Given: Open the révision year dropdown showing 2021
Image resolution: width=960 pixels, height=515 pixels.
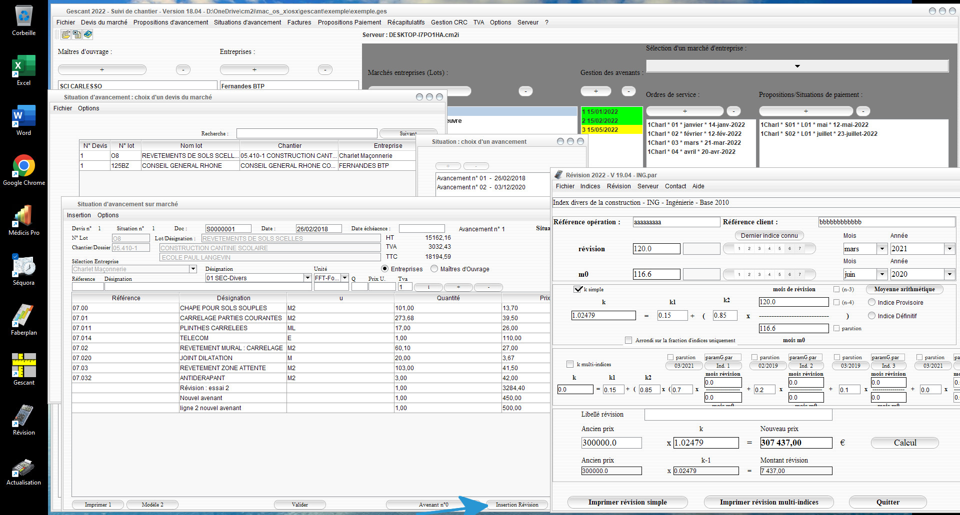Looking at the screenshot, I should [949, 249].
